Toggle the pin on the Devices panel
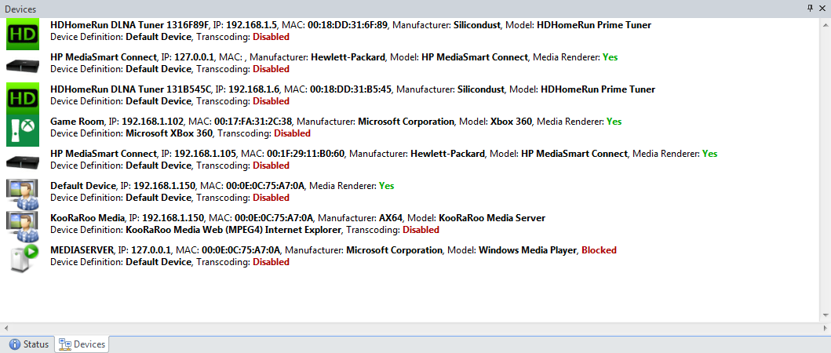Image resolution: width=831 pixels, height=353 pixels. (810, 8)
